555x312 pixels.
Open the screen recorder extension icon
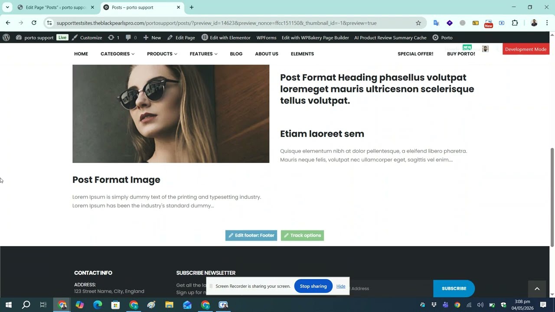[502, 23]
